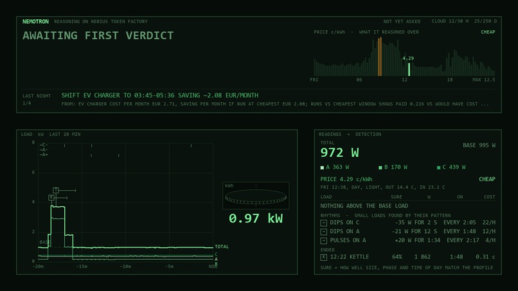The width and height of the screenshot is (518, 291).
Task: Click the 972 W total reading
Action: 339,153
